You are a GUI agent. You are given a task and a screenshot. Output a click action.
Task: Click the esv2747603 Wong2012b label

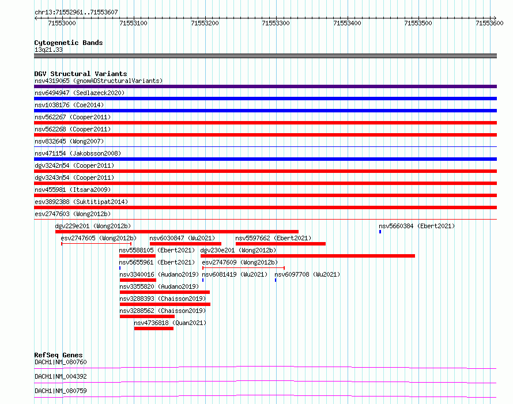click(73, 214)
